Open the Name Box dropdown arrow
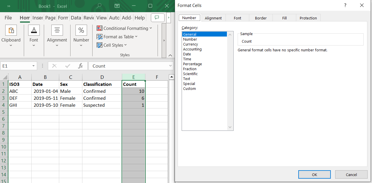This screenshot has width=372, height=183. click(x=33, y=66)
